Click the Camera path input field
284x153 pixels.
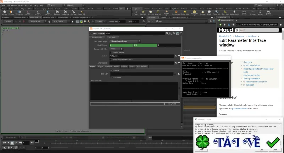point(141,56)
